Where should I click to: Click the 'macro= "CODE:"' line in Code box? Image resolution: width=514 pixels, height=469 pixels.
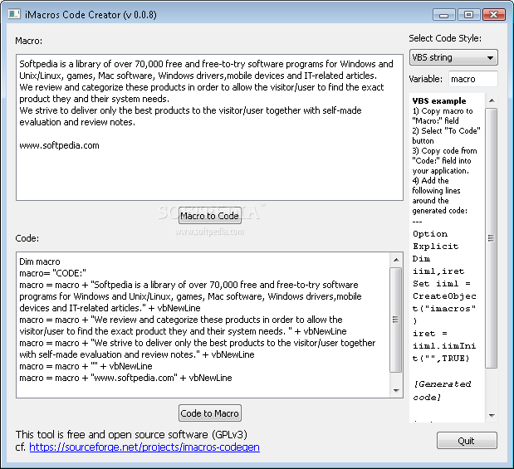coord(52,273)
